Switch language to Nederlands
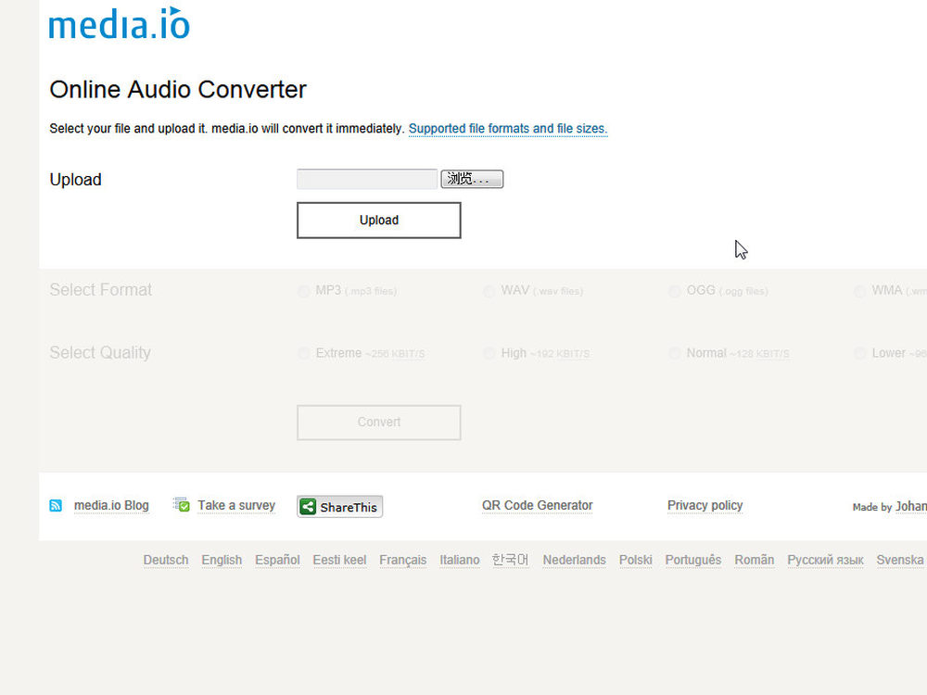The width and height of the screenshot is (927, 695). coord(574,561)
